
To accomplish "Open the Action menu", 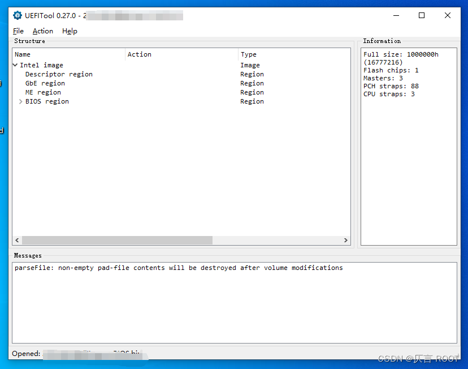I will pos(43,31).
